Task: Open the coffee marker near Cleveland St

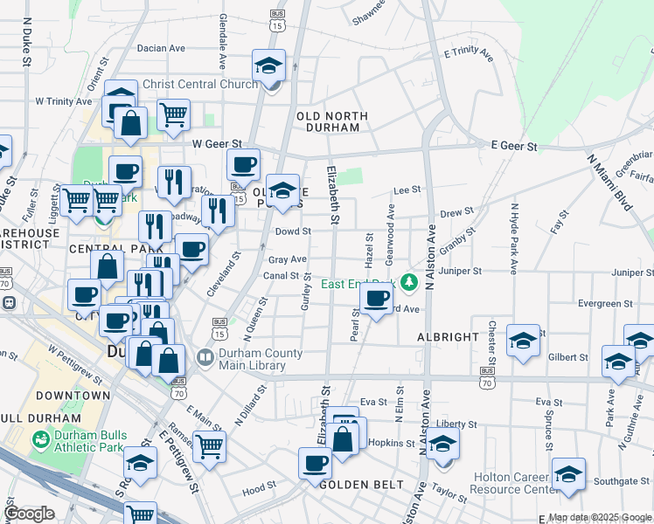Action: tap(191, 250)
